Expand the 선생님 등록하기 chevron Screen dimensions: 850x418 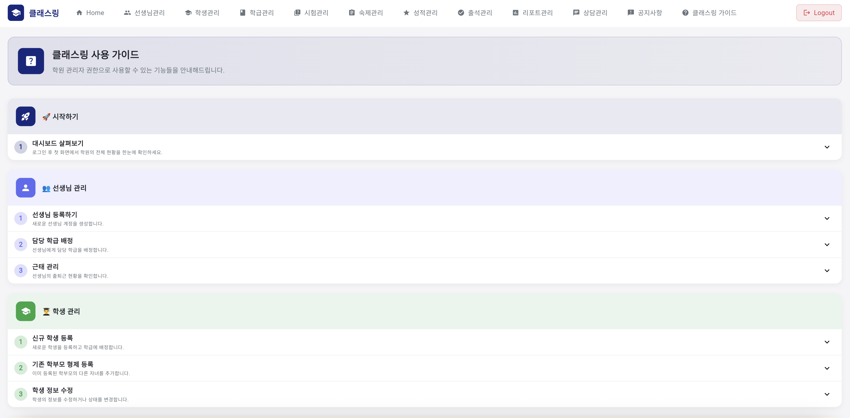827,218
